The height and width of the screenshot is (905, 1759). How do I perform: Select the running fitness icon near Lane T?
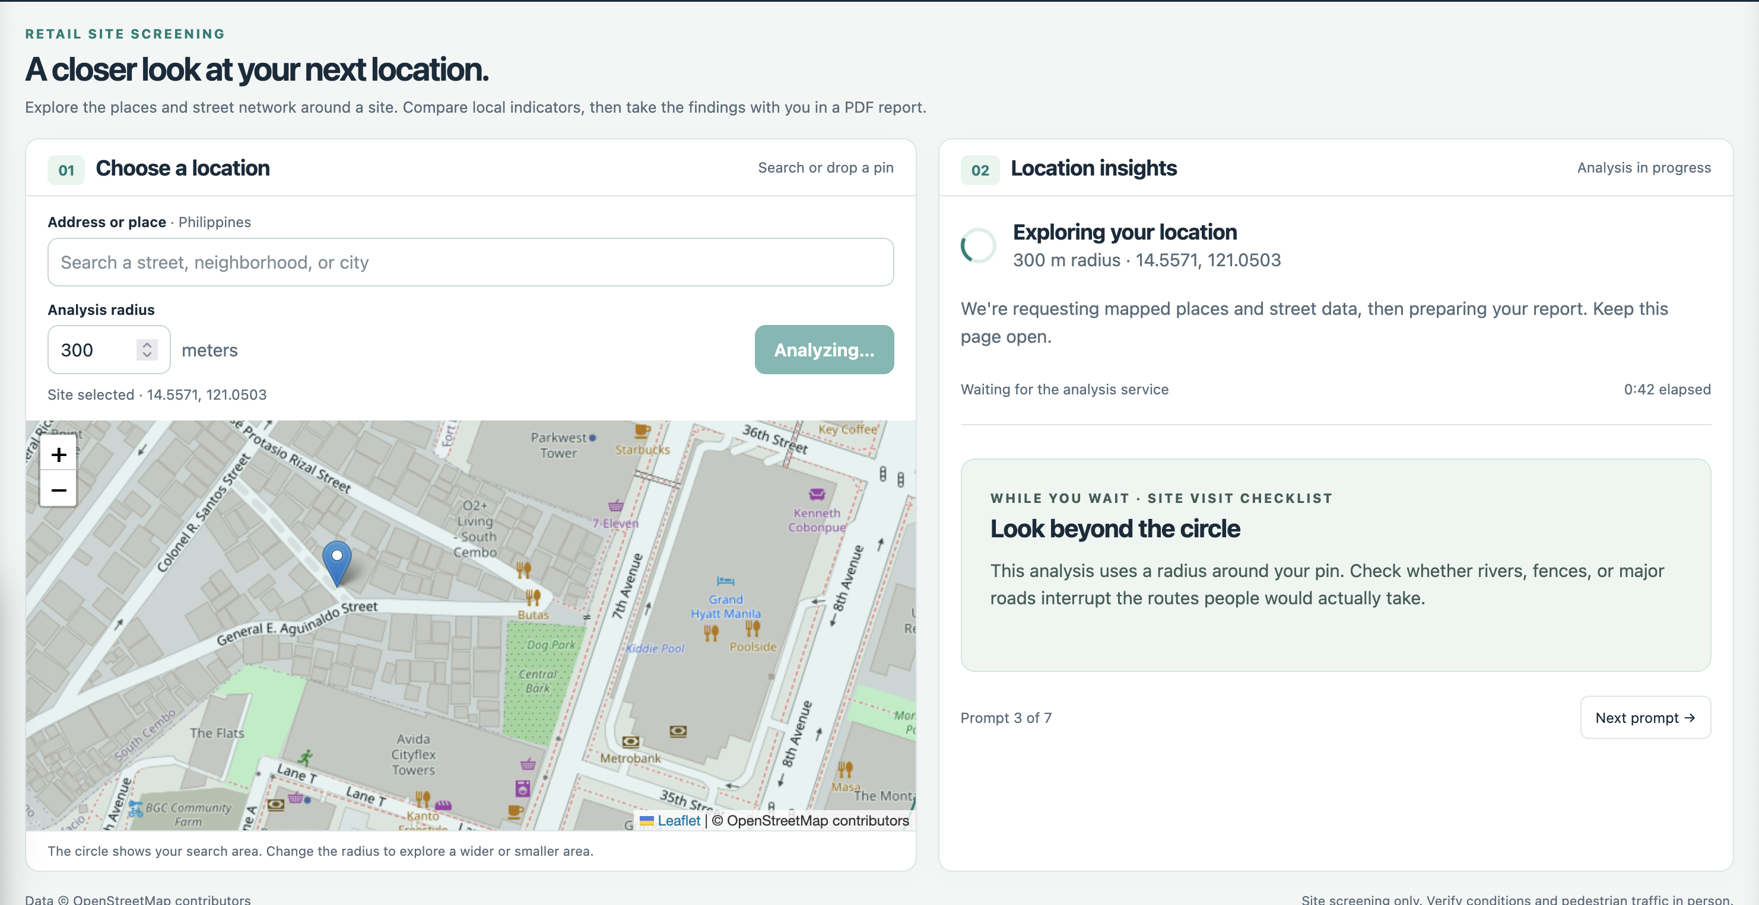pos(305,757)
